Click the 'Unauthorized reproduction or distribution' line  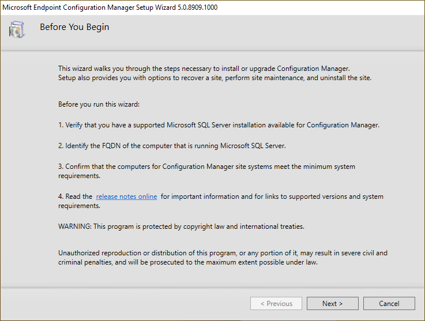pyautogui.click(x=223, y=253)
